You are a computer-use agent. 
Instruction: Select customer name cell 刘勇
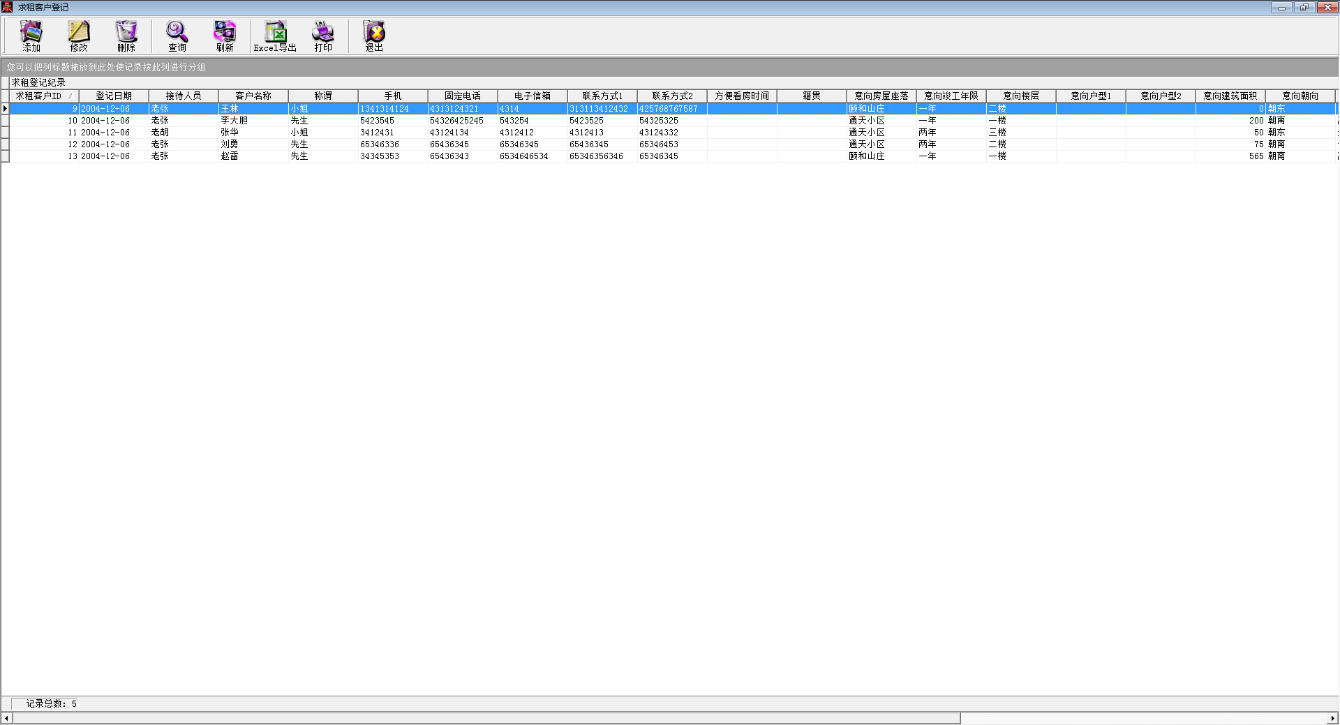pos(253,144)
